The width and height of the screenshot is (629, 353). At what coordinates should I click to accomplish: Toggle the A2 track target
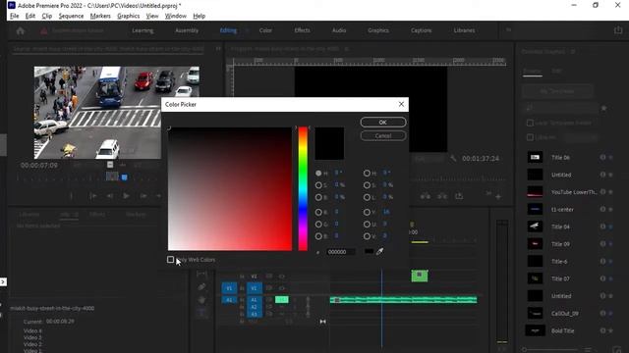[x=254, y=307]
